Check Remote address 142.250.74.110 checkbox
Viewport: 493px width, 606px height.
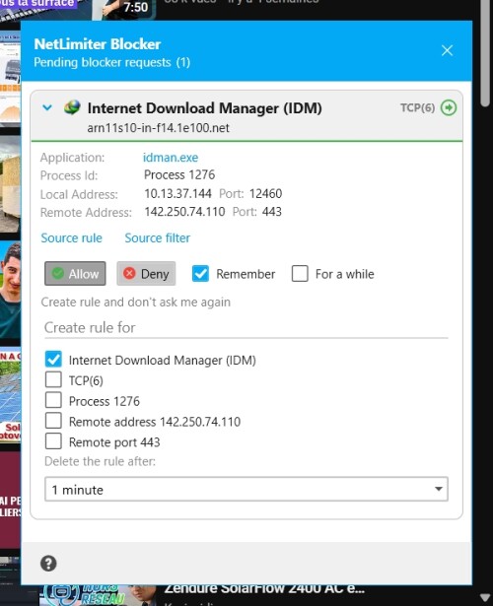pyautogui.click(x=53, y=421)
